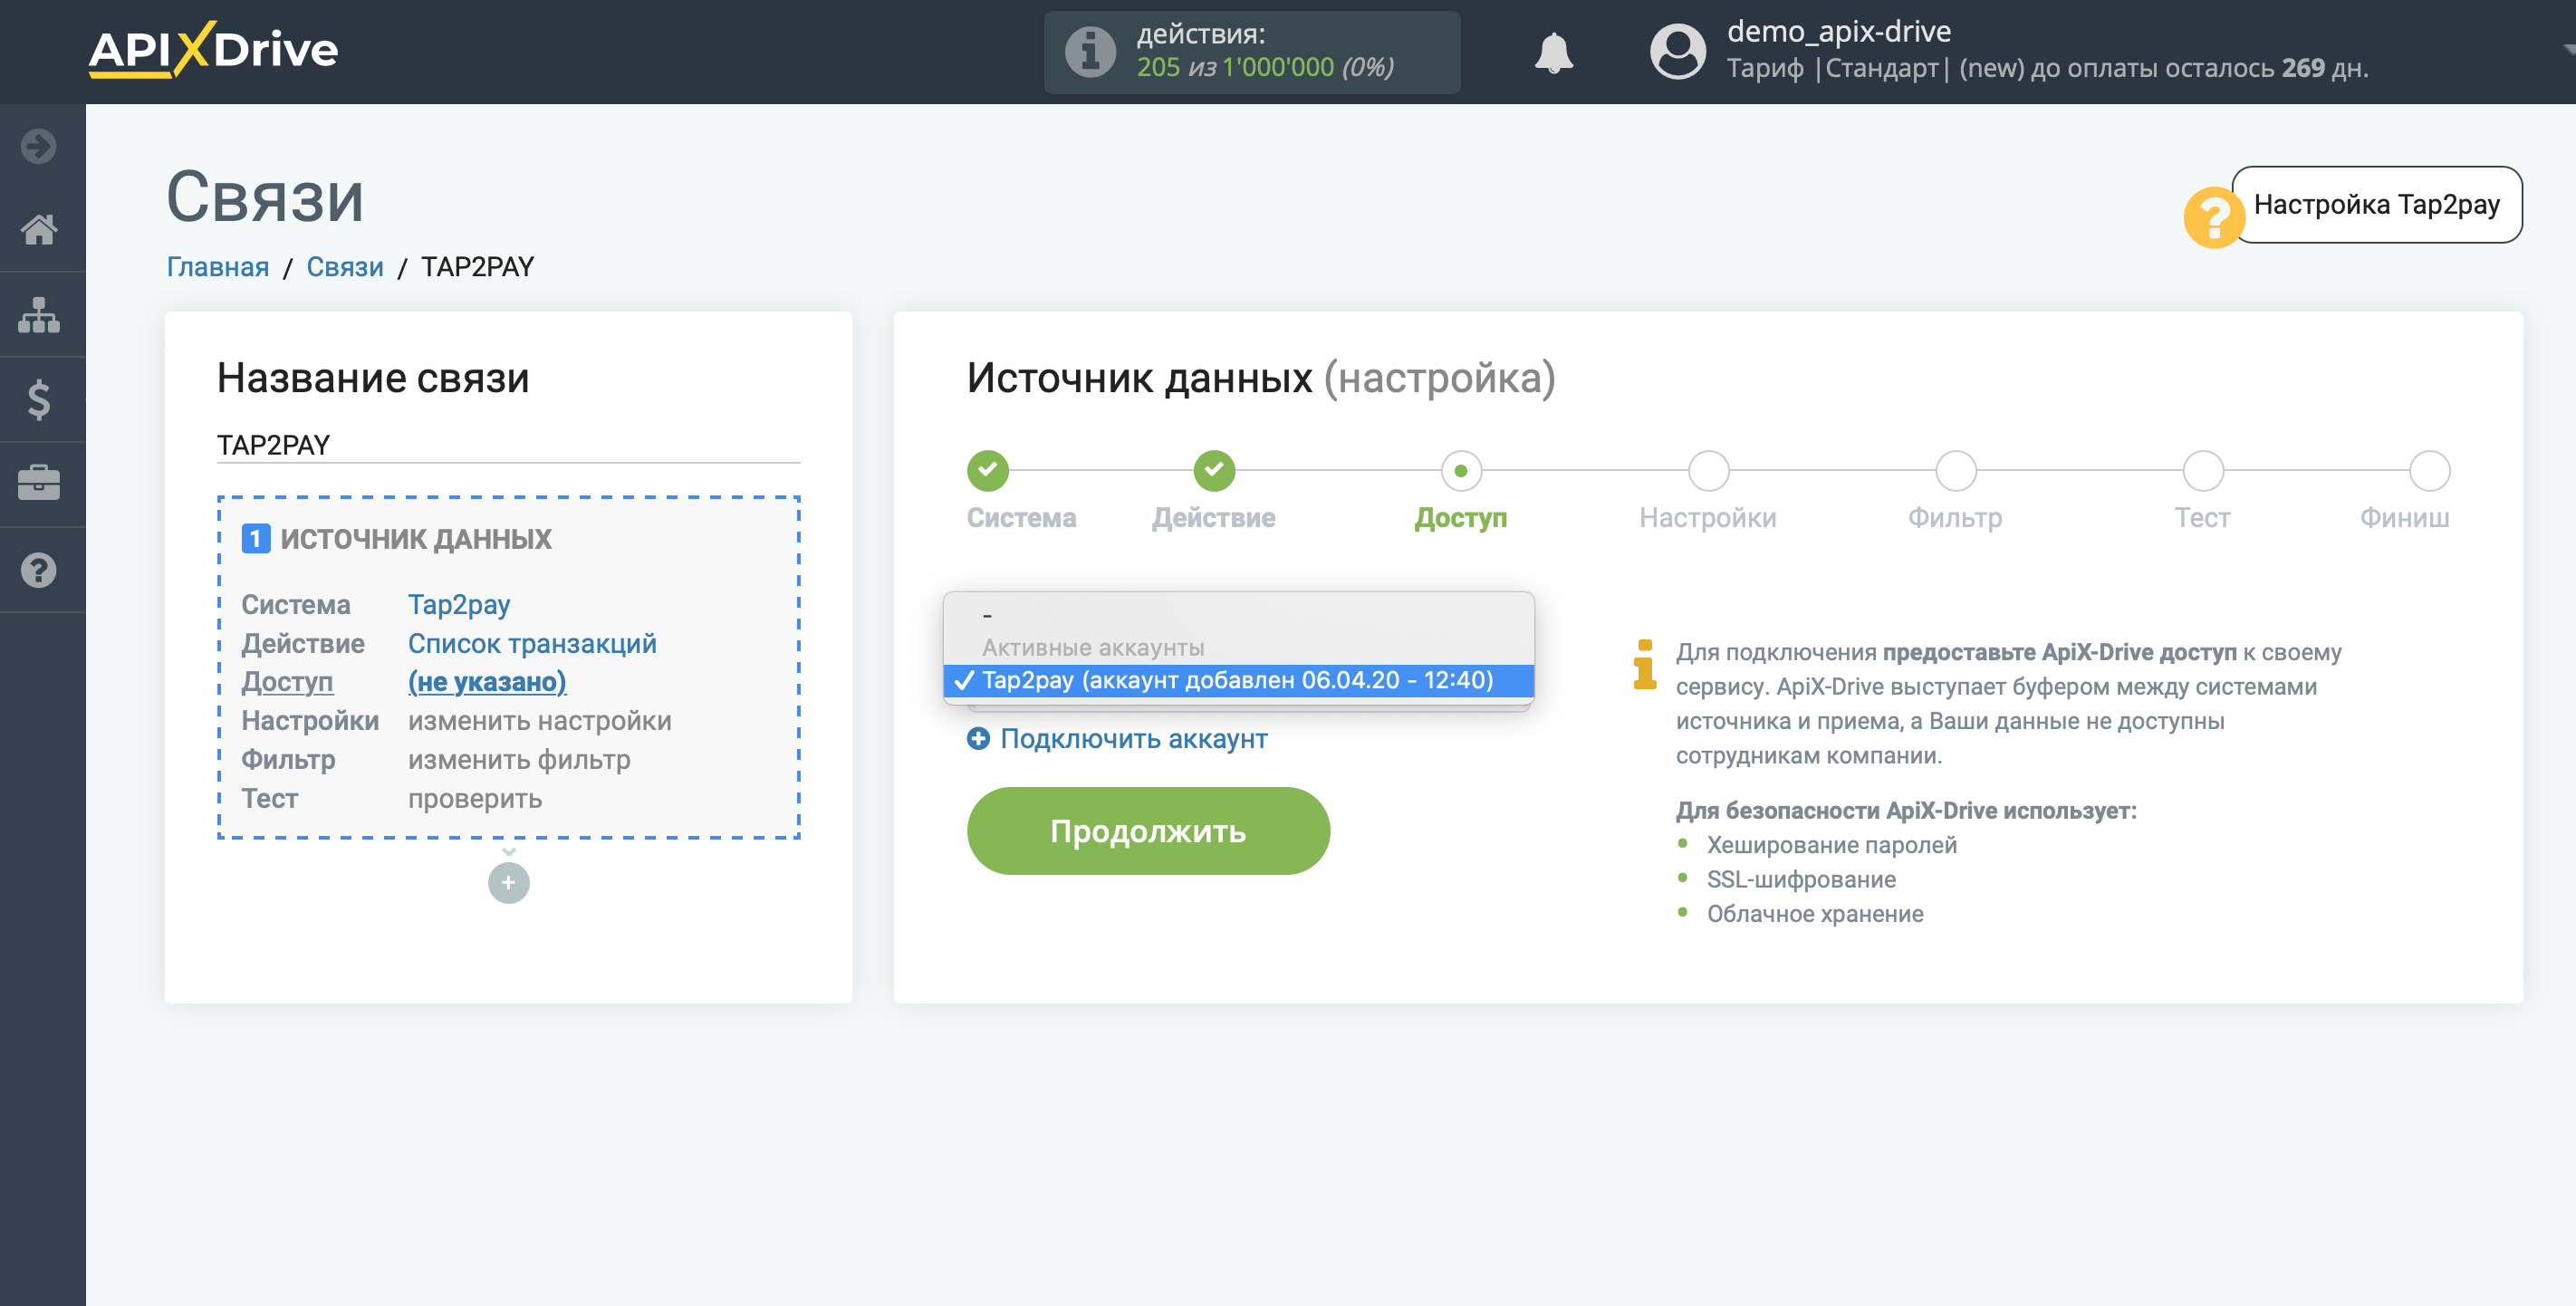
Task: Click the Доступ step label
Action: [x=1460, y=518]
